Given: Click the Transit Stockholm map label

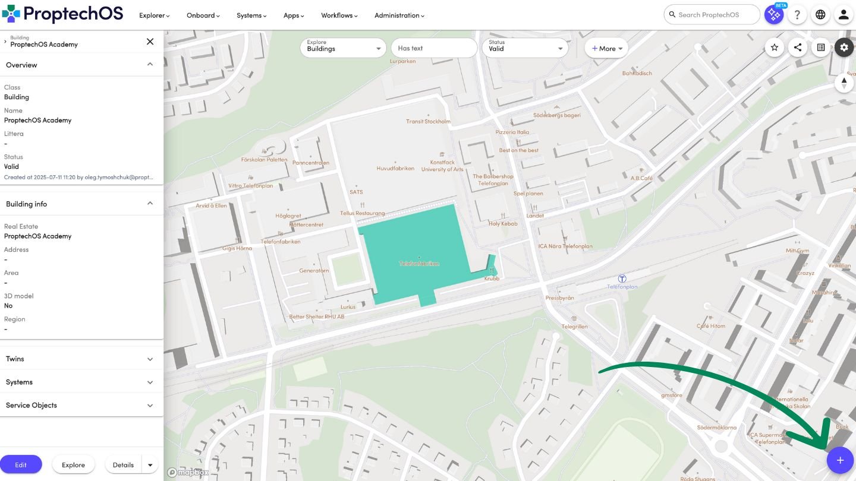Looking at the screenshot, I should (x=429, y=121).
